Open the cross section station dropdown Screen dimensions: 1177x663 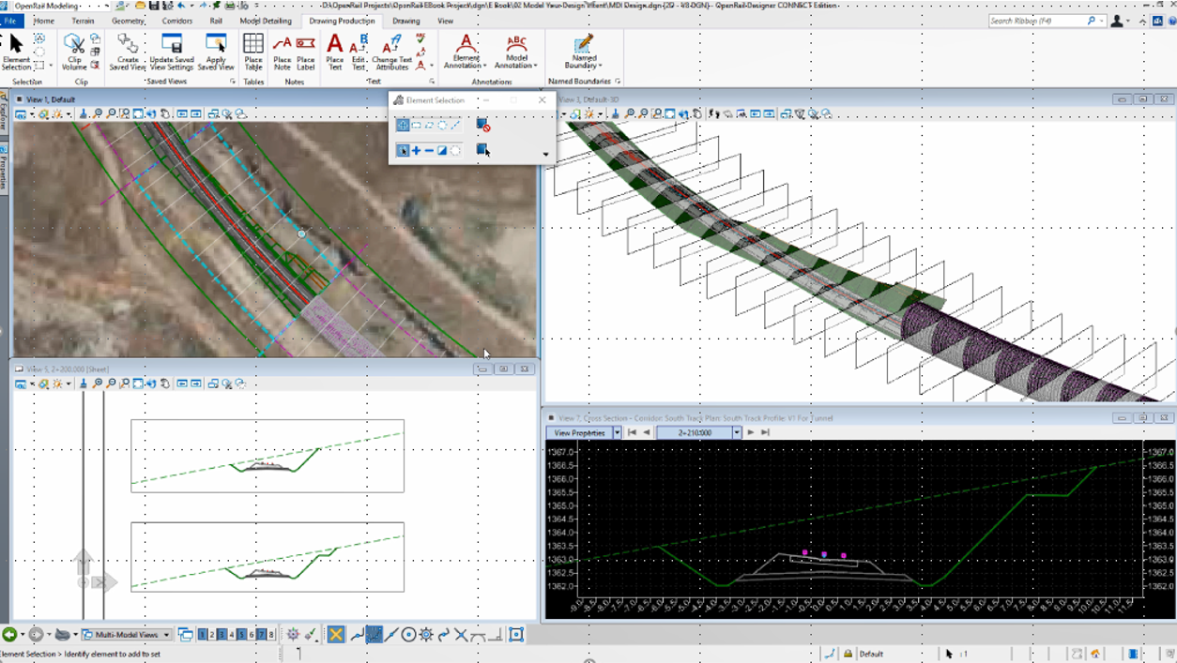point(736,432)
